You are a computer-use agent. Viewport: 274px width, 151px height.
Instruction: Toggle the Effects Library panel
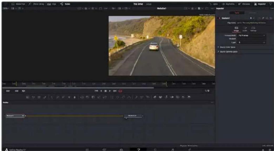[x=36, y=4]
